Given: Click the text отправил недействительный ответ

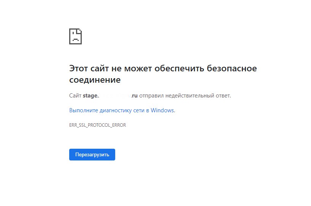Looking at the screenshot, I should point(185,96).
